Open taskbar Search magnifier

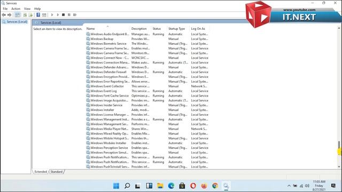[x=127, y=186]
